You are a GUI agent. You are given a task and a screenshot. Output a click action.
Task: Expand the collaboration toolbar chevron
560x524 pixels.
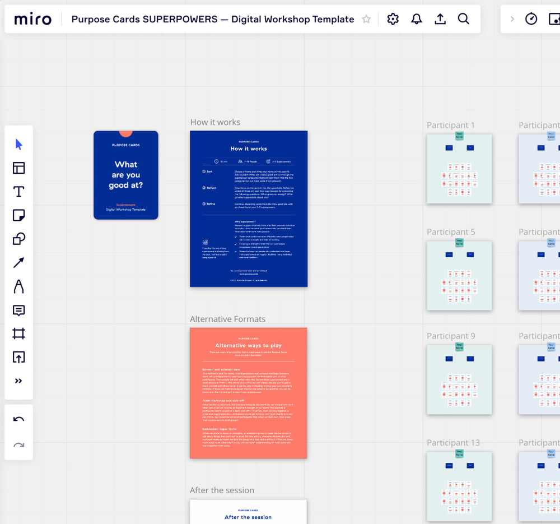coord(512,19)
